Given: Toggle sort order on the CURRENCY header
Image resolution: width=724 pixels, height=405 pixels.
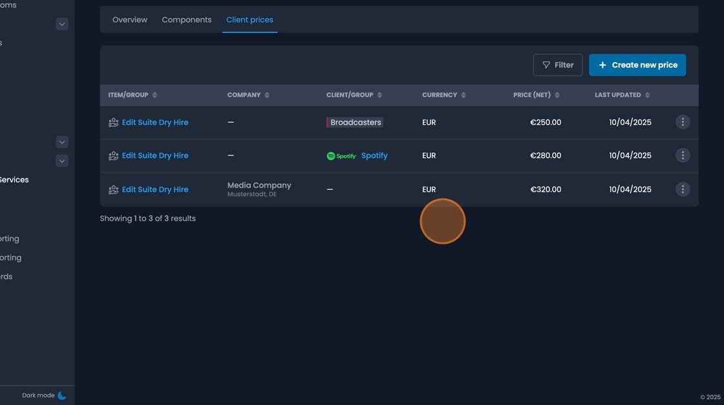Looking at the screenshot, I should [x=462, y=94].
